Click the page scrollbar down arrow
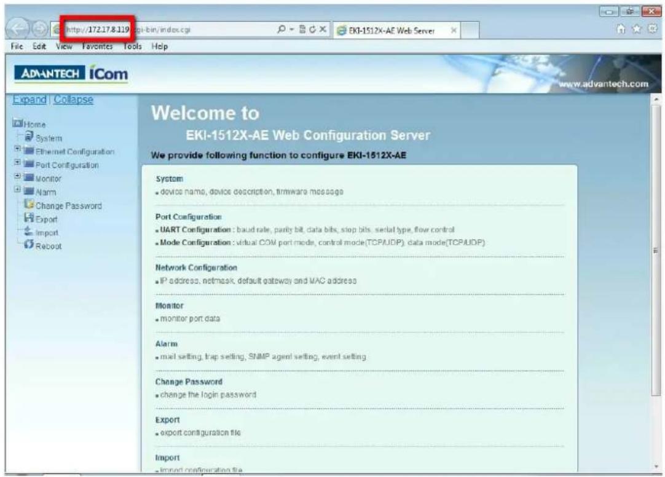The width and height of the screenshot is (665, 477). [x=656, y=467]
